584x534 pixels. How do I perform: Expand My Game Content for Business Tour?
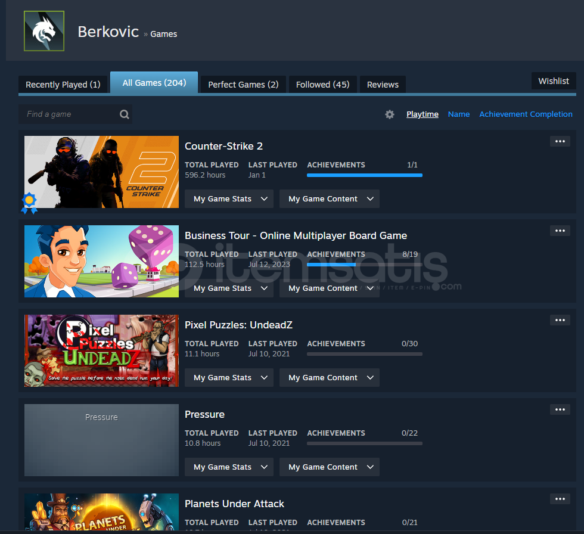329,288
